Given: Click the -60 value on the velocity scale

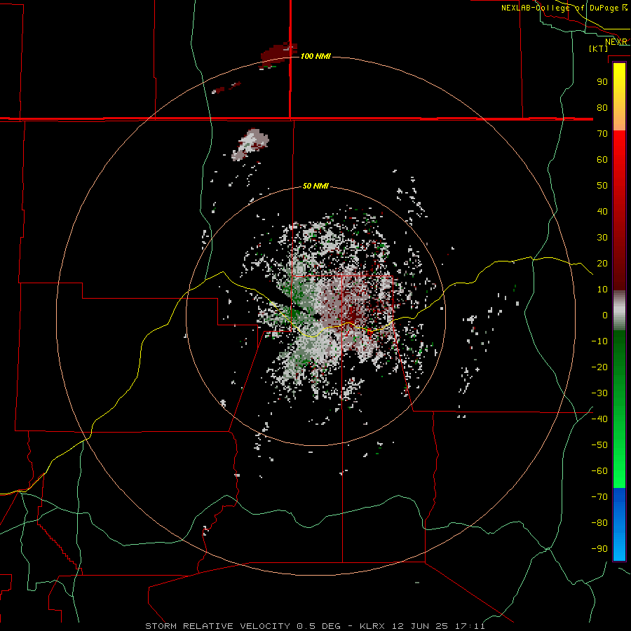Looking at the screenshot, I should [x=599, y=471].
